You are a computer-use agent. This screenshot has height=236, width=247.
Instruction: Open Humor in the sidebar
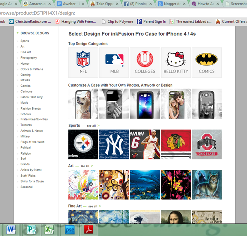tap(25, 64)
